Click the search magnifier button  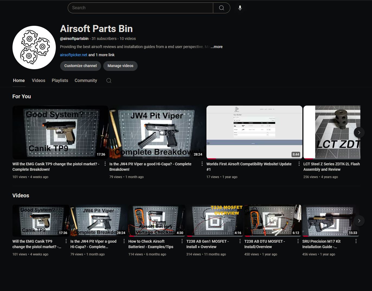pyautogui.click(x=221, y=8)
